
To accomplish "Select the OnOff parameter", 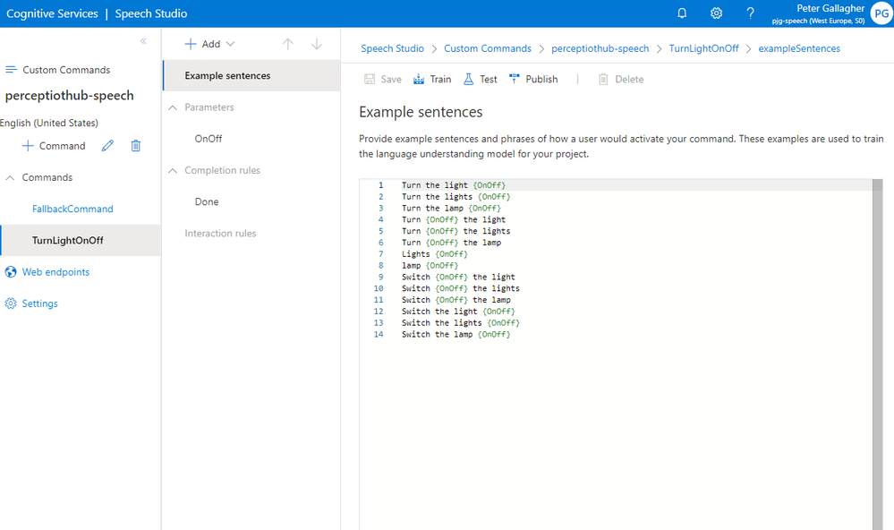I will (209, 139).
